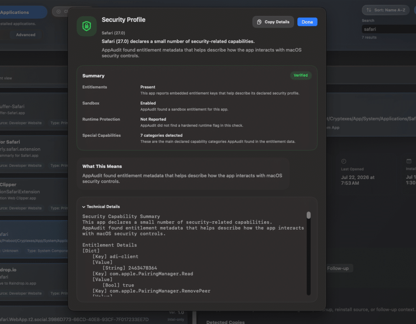The height and width of the screenshot is (324, 416).
Task: Click '7 results' count text
Action: click(369, 37)
